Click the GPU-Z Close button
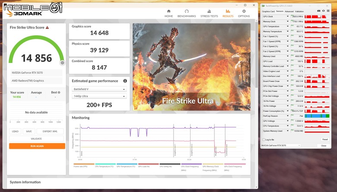 tap(324, 146)
